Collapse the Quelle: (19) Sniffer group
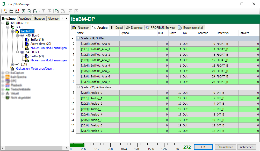This screenshot has height=151, width=260. pos(78,38)
